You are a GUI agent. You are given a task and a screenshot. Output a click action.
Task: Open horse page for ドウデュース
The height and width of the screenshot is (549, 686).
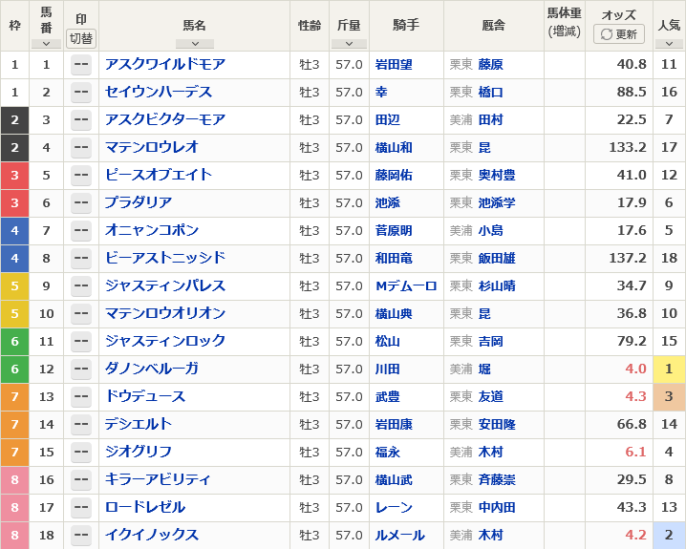pos(145,396)
